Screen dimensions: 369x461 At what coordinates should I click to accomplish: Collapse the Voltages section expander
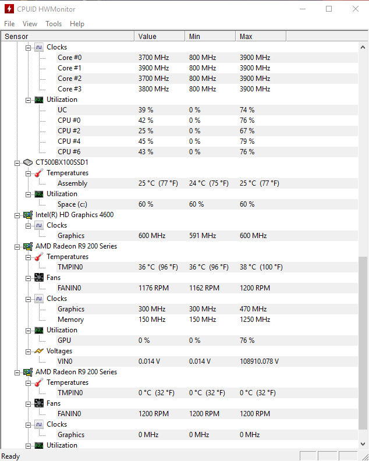coord(28,352)
